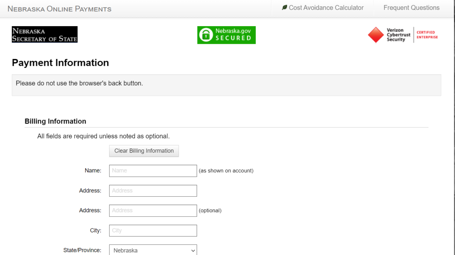
Task: Click the optional second Address field
Action: click(153, 210)
